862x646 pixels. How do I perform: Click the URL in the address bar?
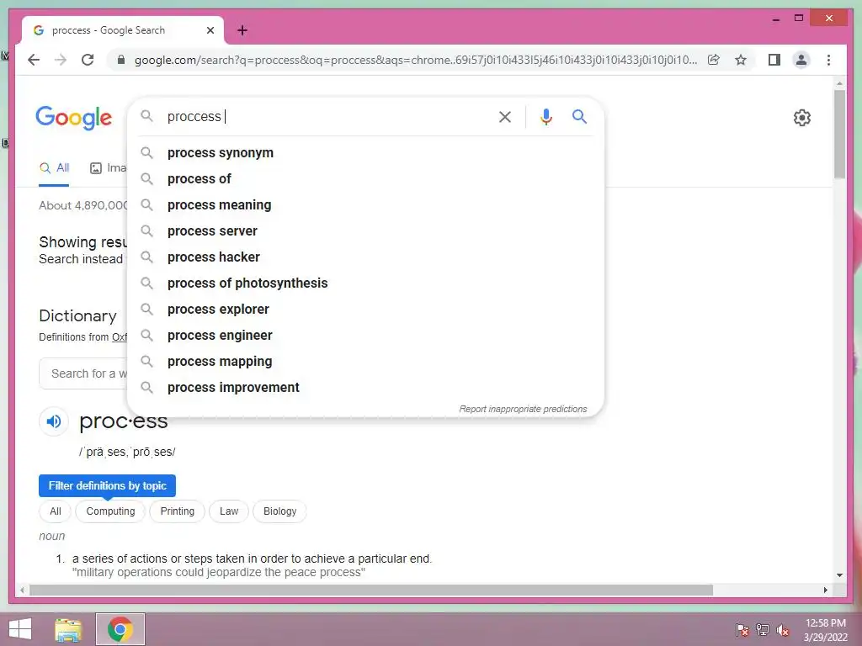(x=416, y=60)
